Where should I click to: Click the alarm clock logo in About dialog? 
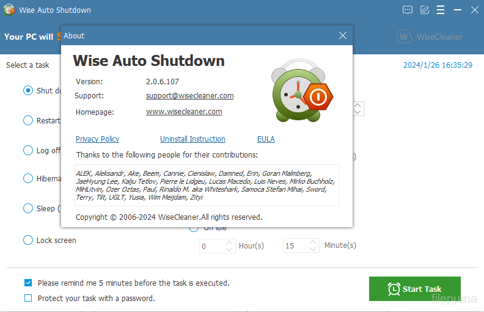point(302,90)
